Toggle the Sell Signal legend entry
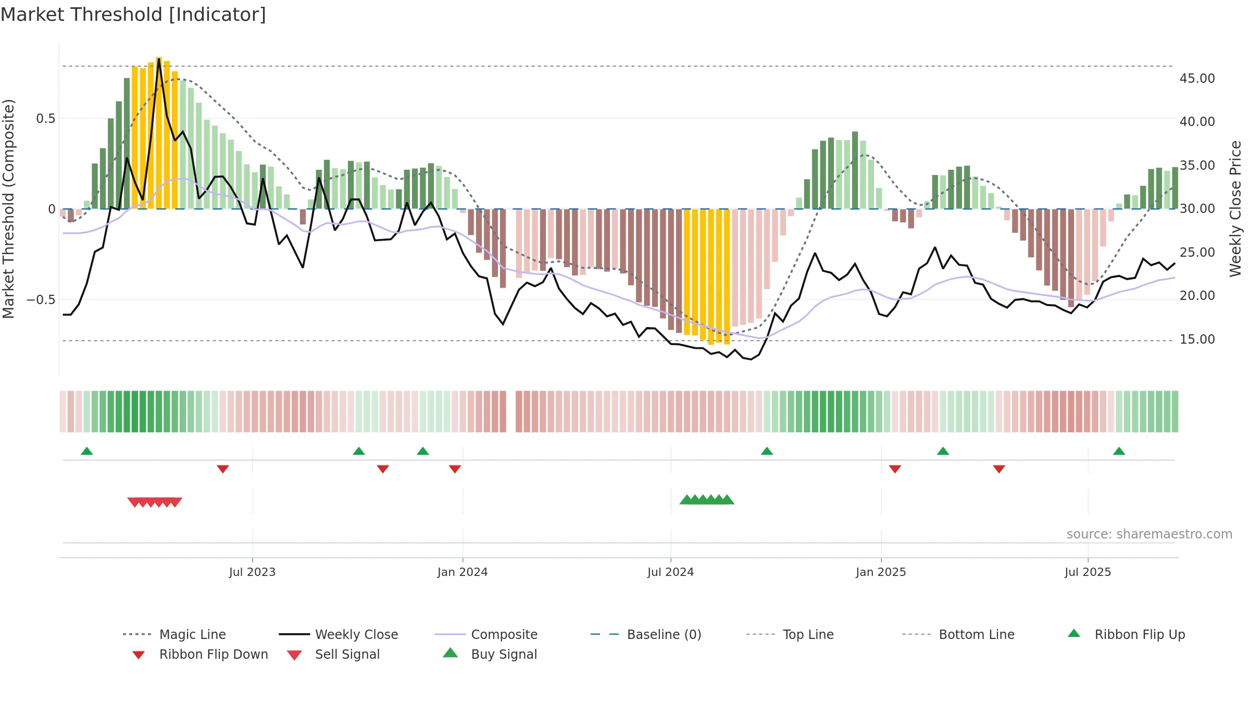Screen dimensions: 1250x703 point(333,654)
